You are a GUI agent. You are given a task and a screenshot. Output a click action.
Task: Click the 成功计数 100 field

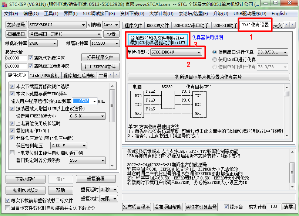tap(273, 207)
